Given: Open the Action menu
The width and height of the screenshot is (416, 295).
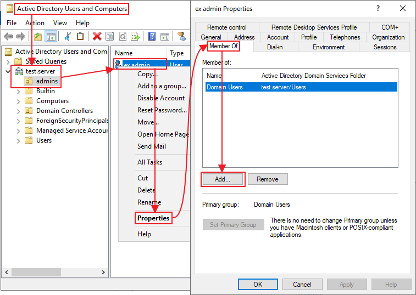Looking at the screenshot, I should tap(35, 23).
